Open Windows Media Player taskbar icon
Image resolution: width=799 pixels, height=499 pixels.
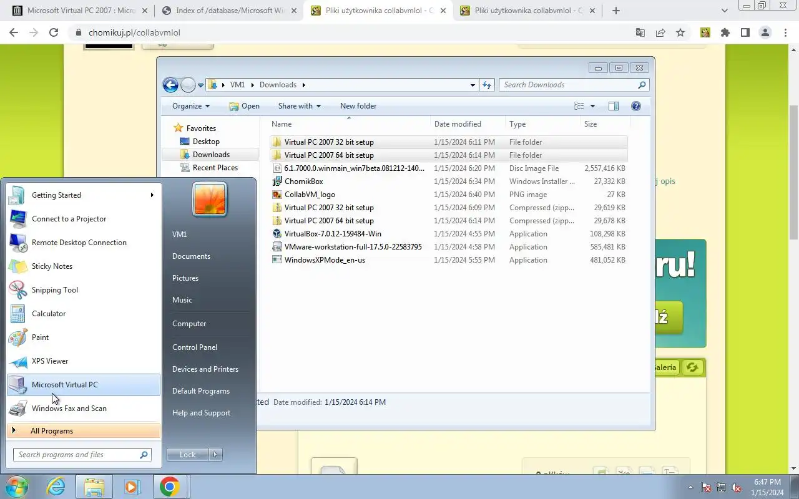coord(132,487)
